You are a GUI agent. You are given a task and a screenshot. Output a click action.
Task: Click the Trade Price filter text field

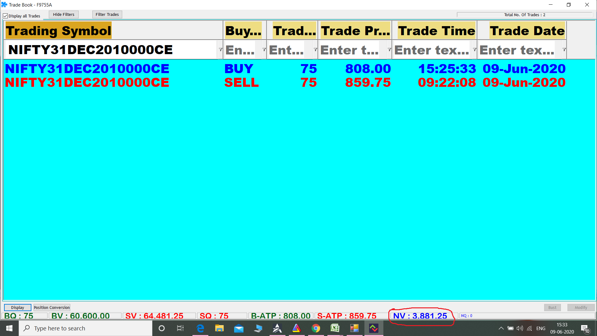click(x=350, y=50)
